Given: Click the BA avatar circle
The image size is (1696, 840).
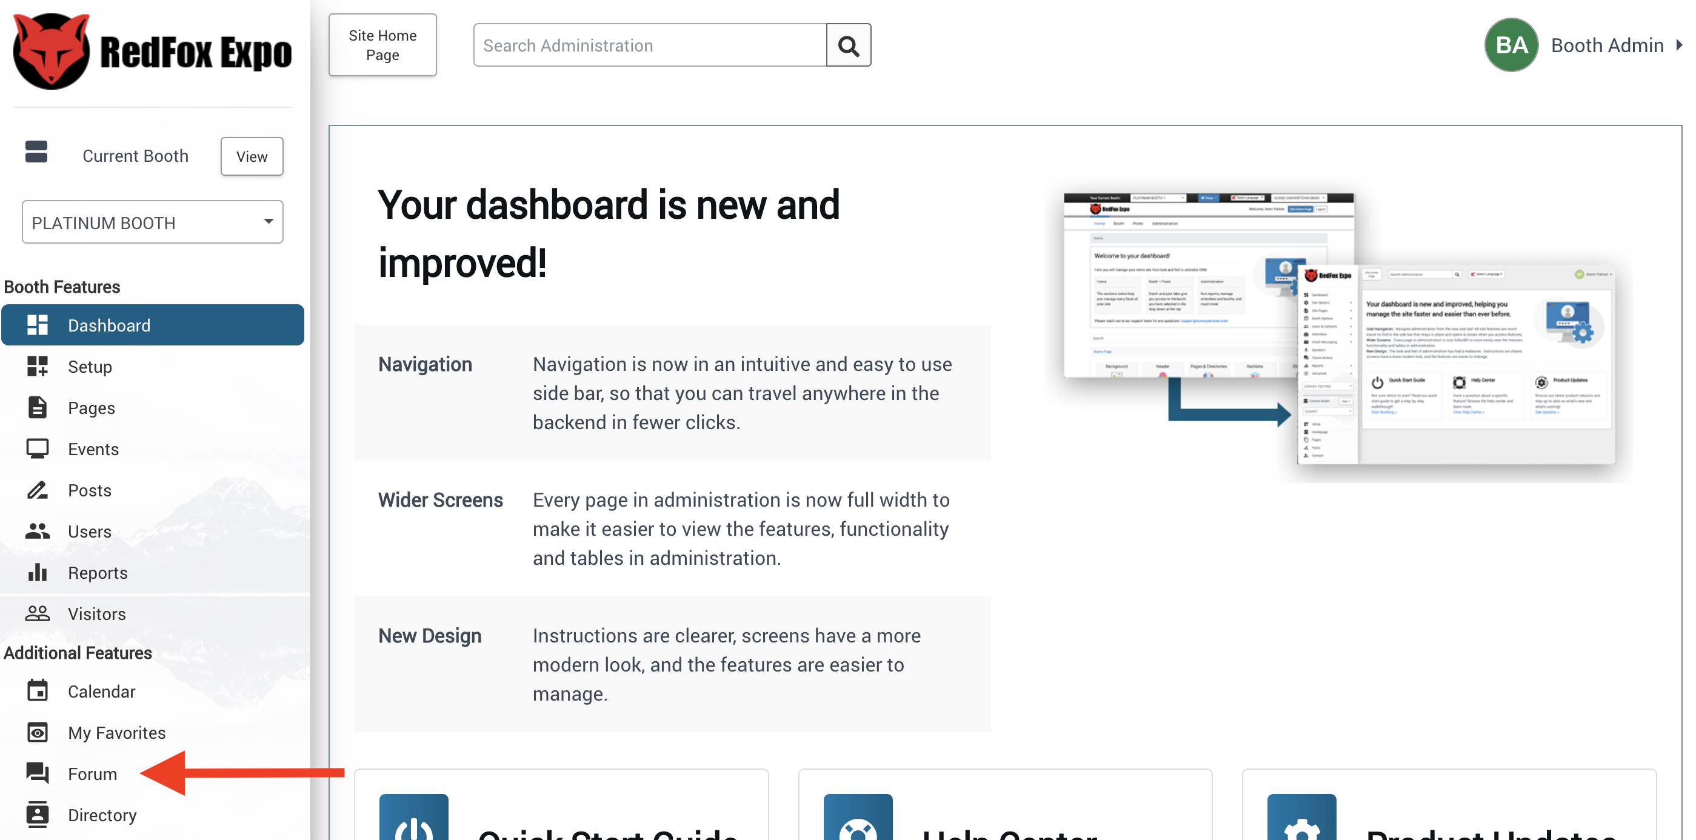Looking at the screenshot, I should pyautogui.click(x=1511, y=45).
